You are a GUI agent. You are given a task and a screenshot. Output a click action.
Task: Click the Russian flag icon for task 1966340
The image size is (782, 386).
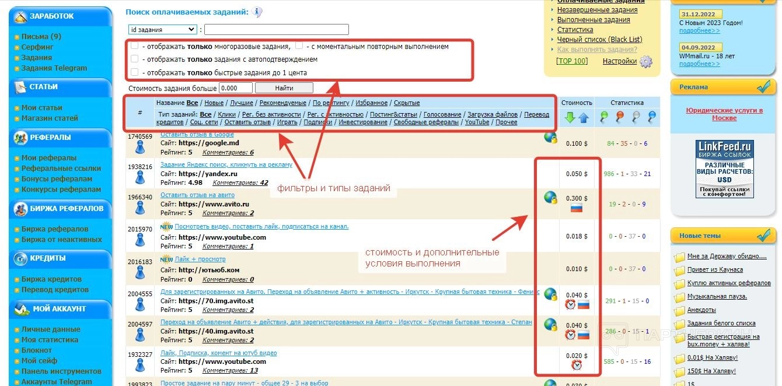pos(577,208)
